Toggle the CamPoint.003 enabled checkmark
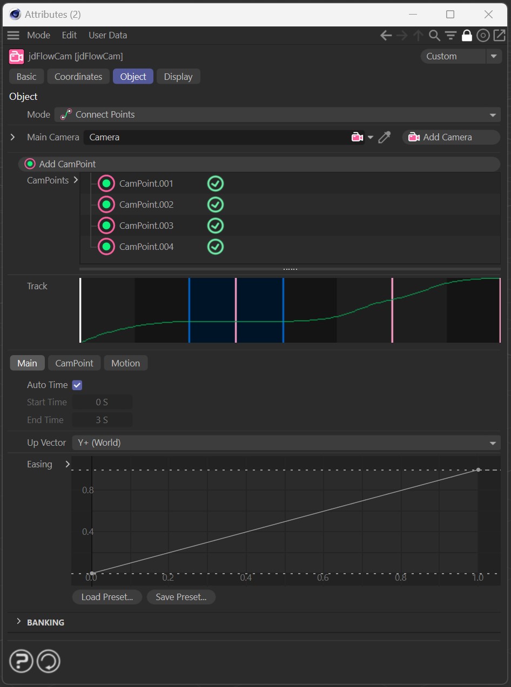 [216, 226]
